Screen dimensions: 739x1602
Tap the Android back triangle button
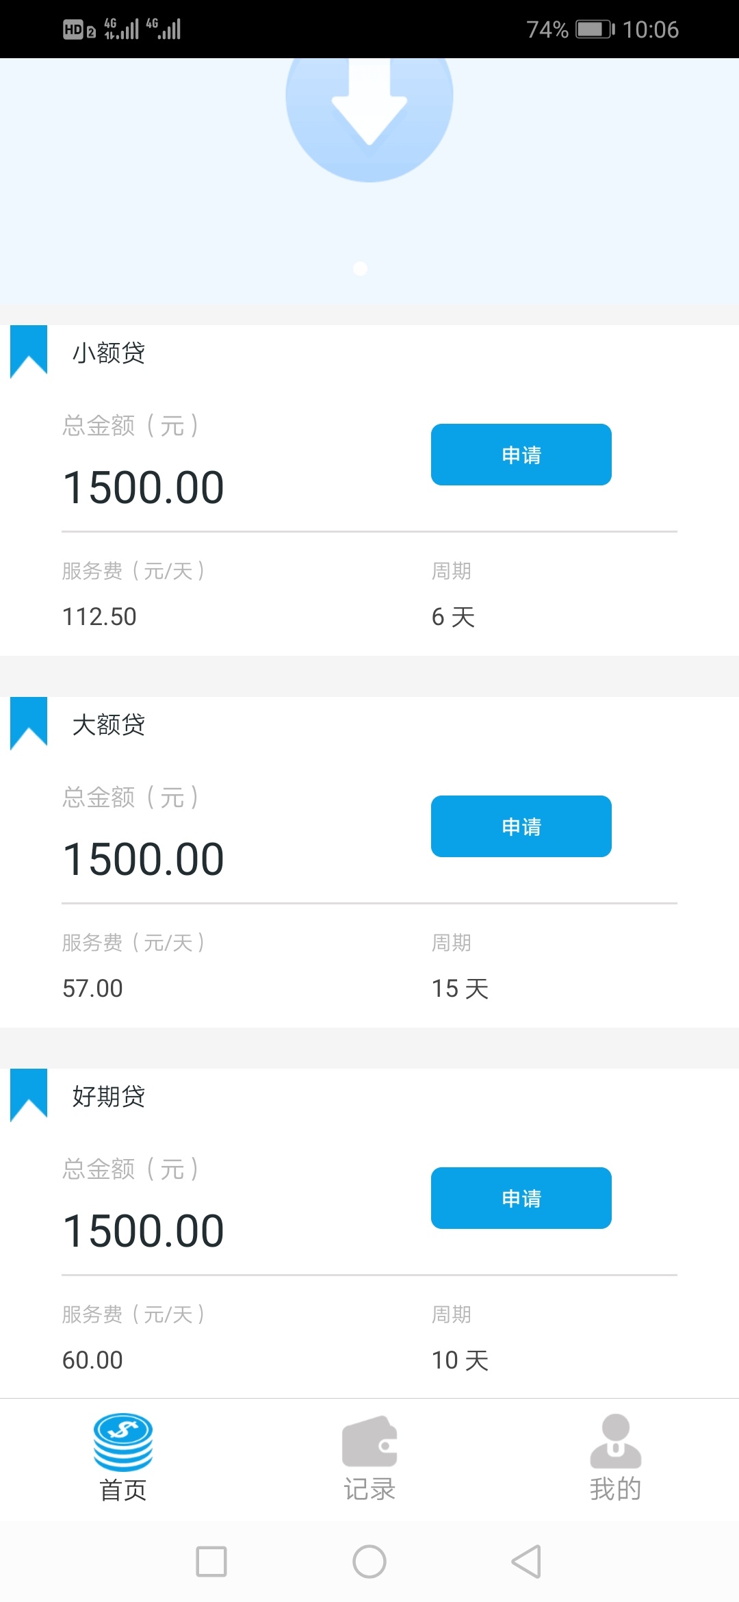pos(526,1562)
